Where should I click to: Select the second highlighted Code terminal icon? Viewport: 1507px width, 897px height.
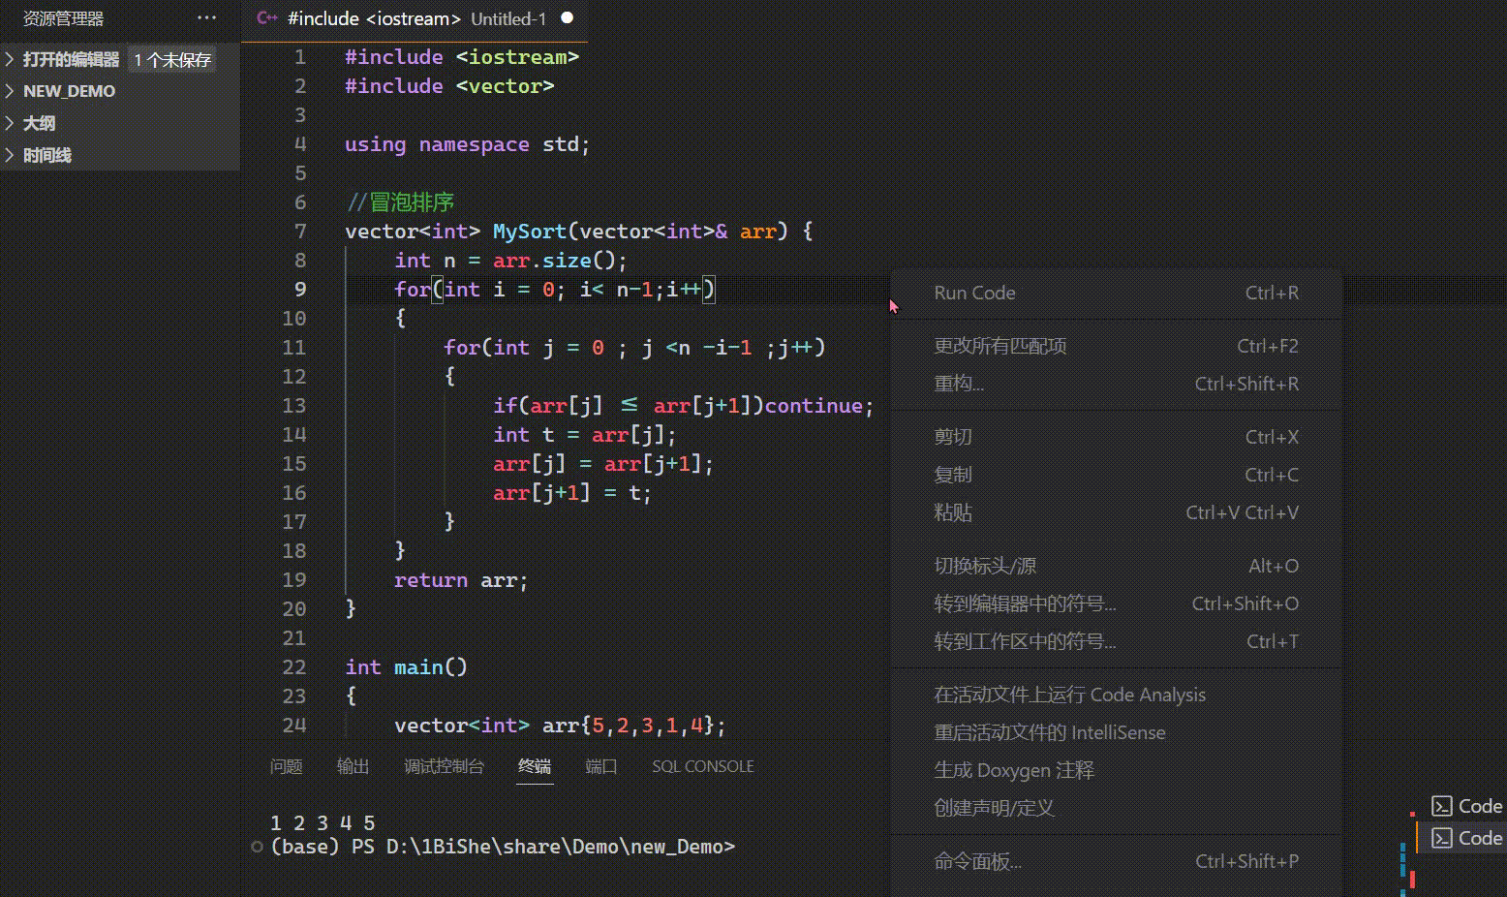1441,838
